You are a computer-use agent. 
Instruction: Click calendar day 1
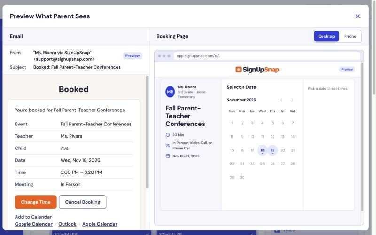pos(232,123)
